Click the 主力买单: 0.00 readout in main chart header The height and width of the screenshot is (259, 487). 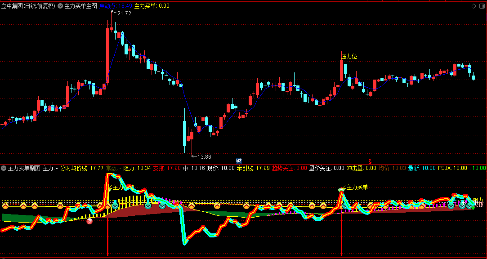pos(152,6)
